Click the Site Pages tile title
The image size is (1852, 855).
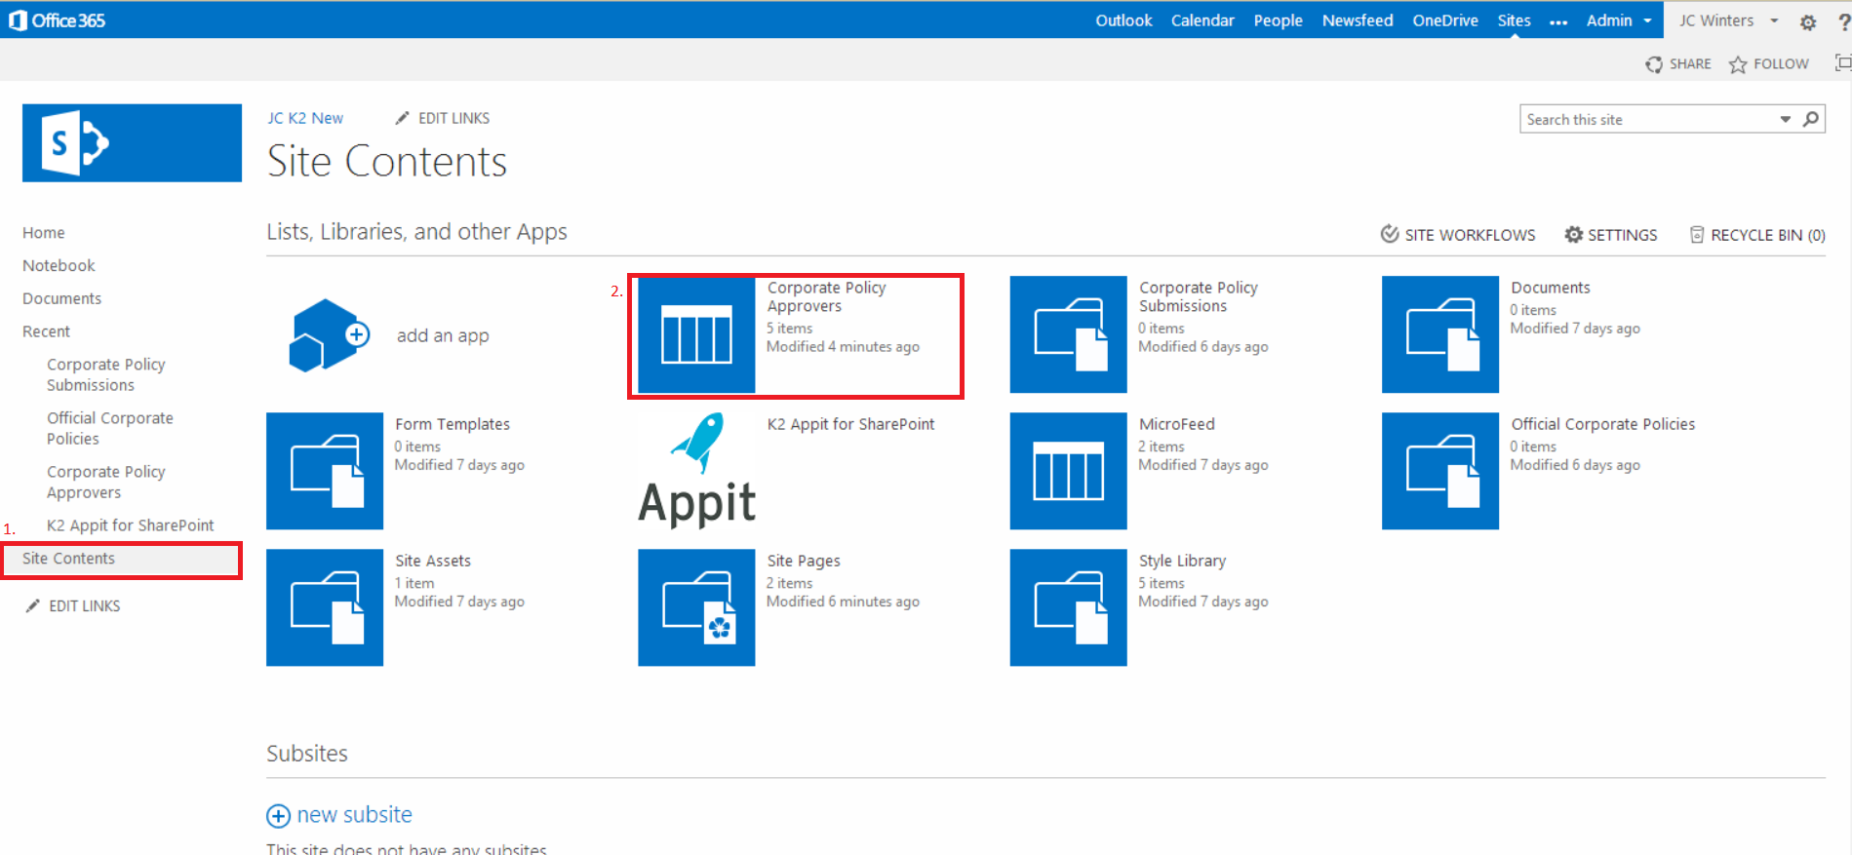click(x=804, y=561)
